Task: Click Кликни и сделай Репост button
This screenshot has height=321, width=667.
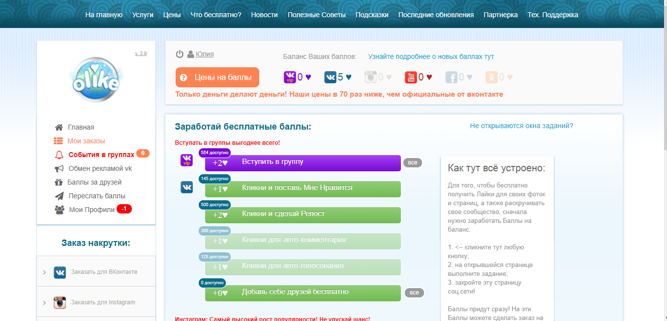Action: (303, 215)
